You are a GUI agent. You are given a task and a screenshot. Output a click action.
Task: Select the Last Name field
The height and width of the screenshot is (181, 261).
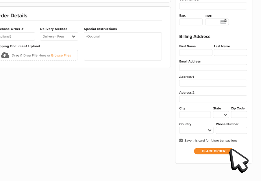pos(230,53)
